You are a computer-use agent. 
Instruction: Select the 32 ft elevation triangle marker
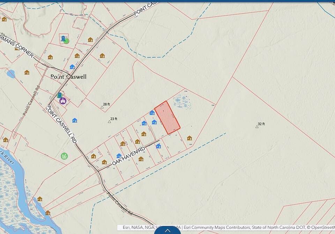(257, 127)
